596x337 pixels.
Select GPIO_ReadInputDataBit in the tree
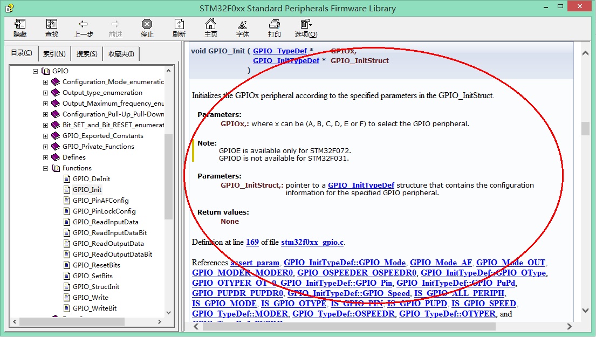tap(110, 233)
